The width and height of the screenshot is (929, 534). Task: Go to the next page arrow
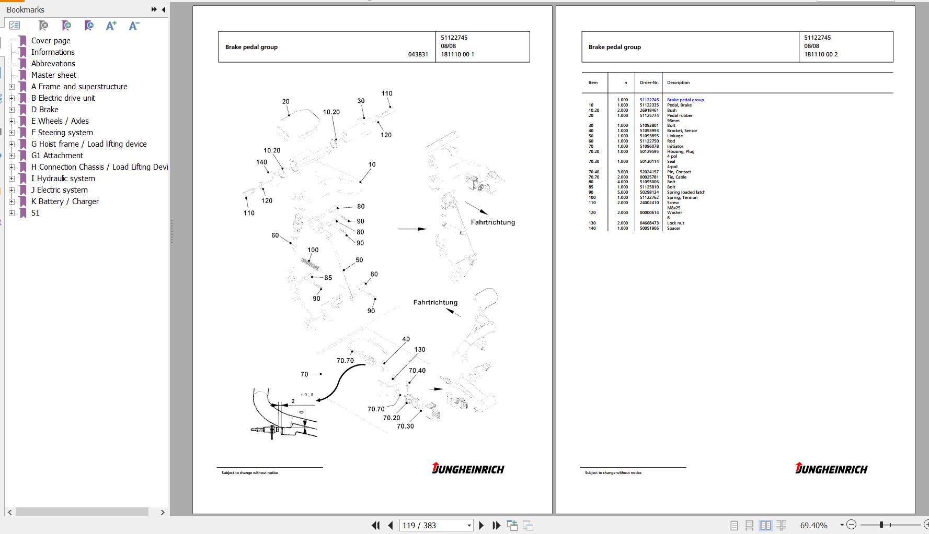481,526
